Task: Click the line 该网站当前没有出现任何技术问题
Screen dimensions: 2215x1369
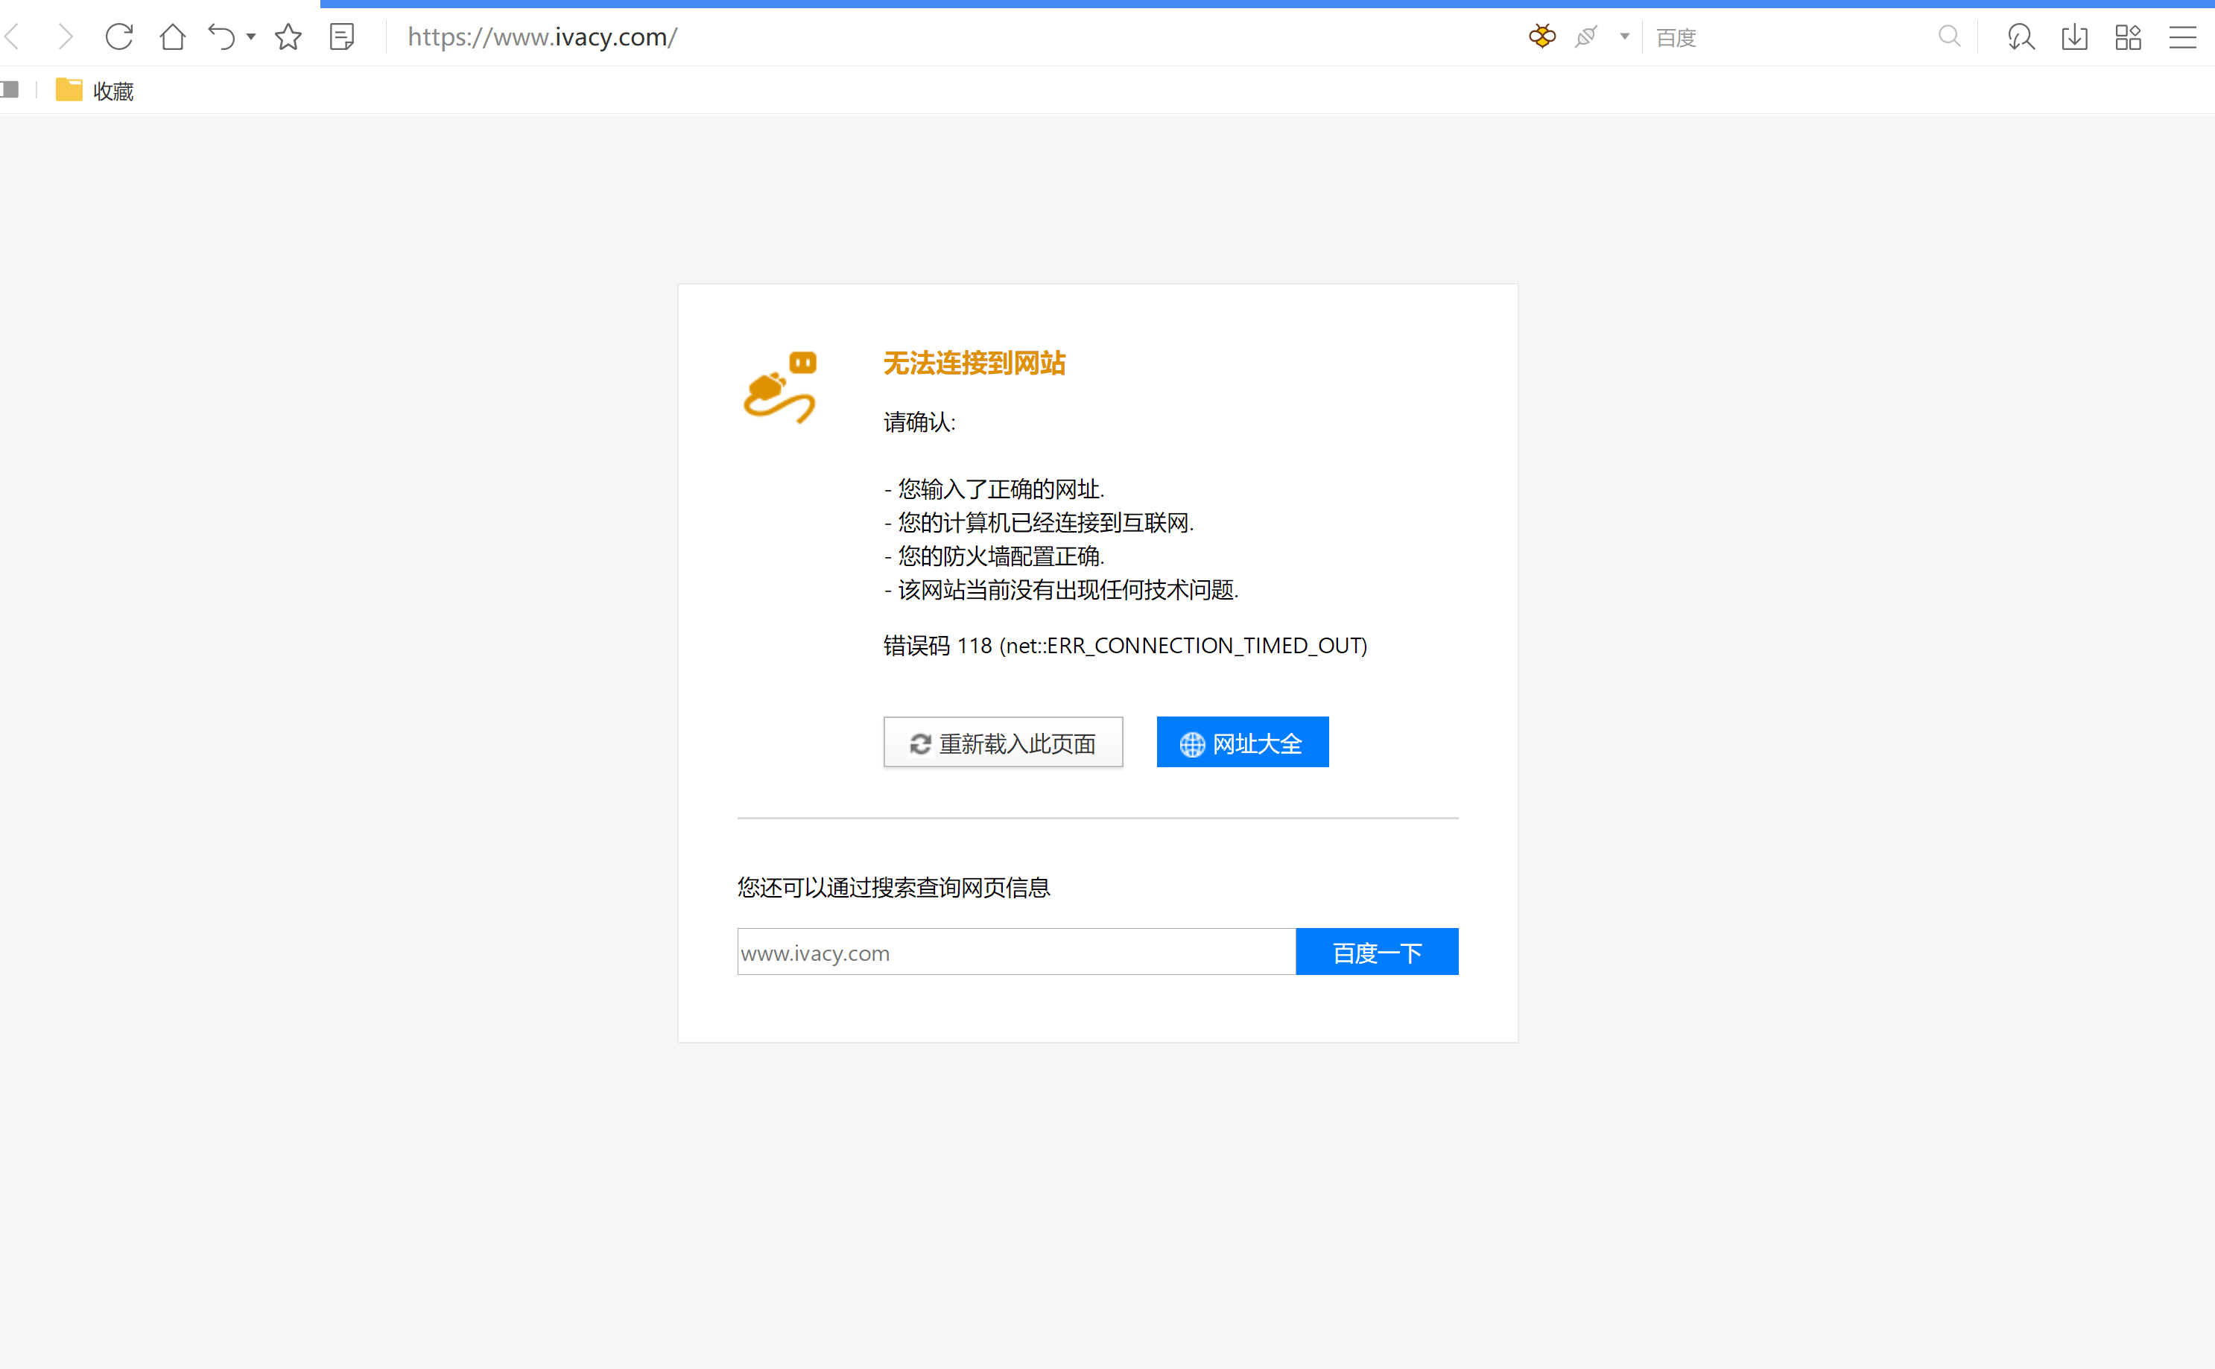Action: (1062, 589)
